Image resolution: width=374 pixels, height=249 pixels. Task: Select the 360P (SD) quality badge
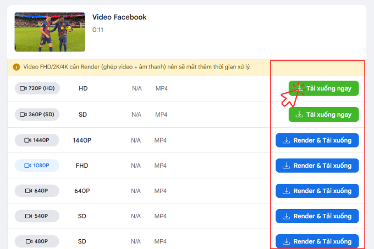coord(37,115)
